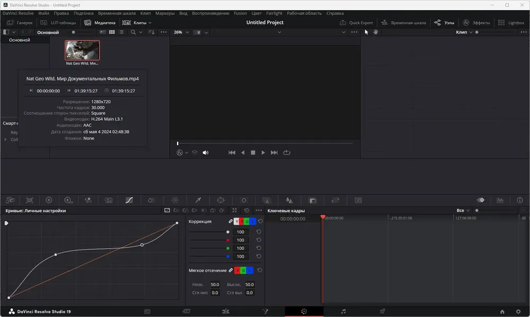
Task: Switch to the Fairlight page icon
Action: pyautogui.click(x=343, y=311)
